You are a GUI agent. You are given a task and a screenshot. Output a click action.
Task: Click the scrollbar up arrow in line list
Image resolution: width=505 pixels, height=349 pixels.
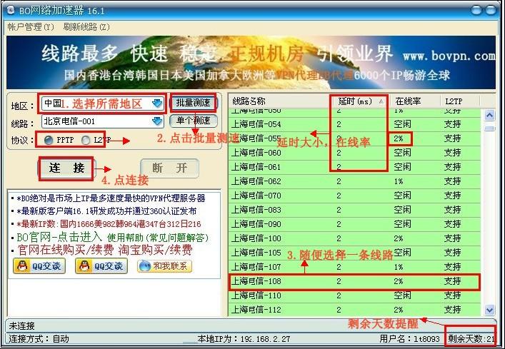tap(490, 116)
